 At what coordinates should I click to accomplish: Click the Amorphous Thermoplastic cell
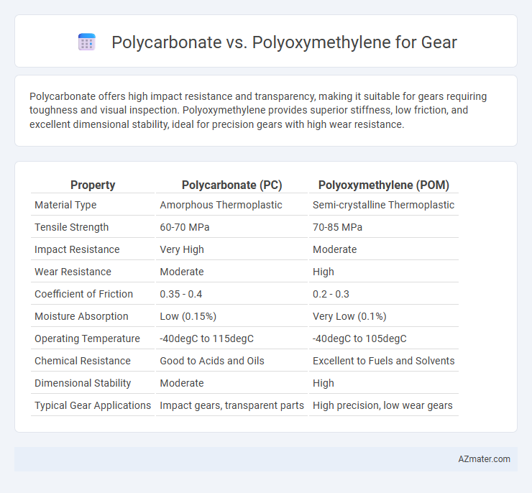(221, 205)
